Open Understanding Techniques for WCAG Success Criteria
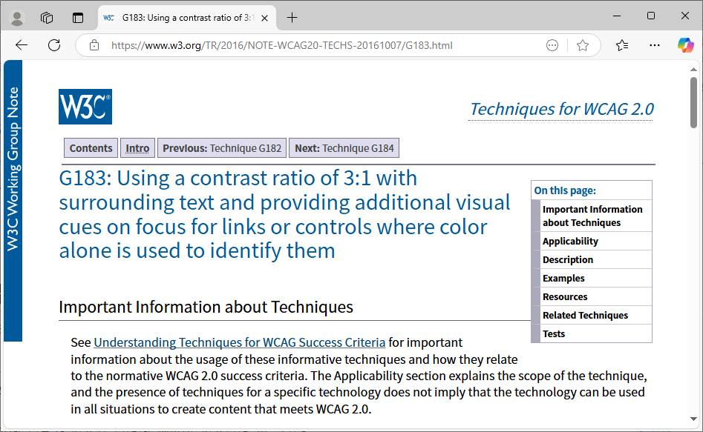 point(240,342)
